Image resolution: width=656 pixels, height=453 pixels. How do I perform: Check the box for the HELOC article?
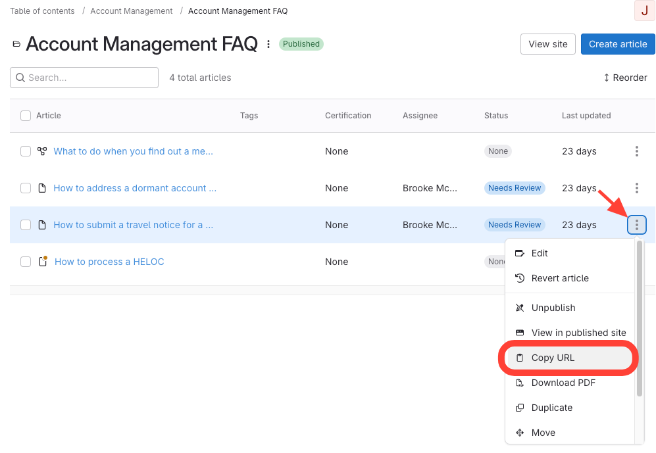pos(26,262)
